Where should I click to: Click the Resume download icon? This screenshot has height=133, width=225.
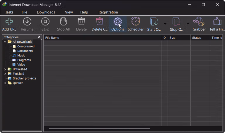pyautogui.click(x=27, y=21)
